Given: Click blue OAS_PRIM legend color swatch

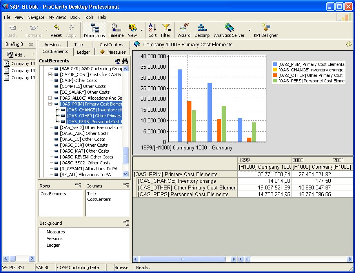Looking at the screenshot, I should click(x=275, y=64).
